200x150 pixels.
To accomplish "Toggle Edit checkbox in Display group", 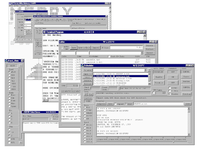I will pyautogui.click(x=126, y=104).
